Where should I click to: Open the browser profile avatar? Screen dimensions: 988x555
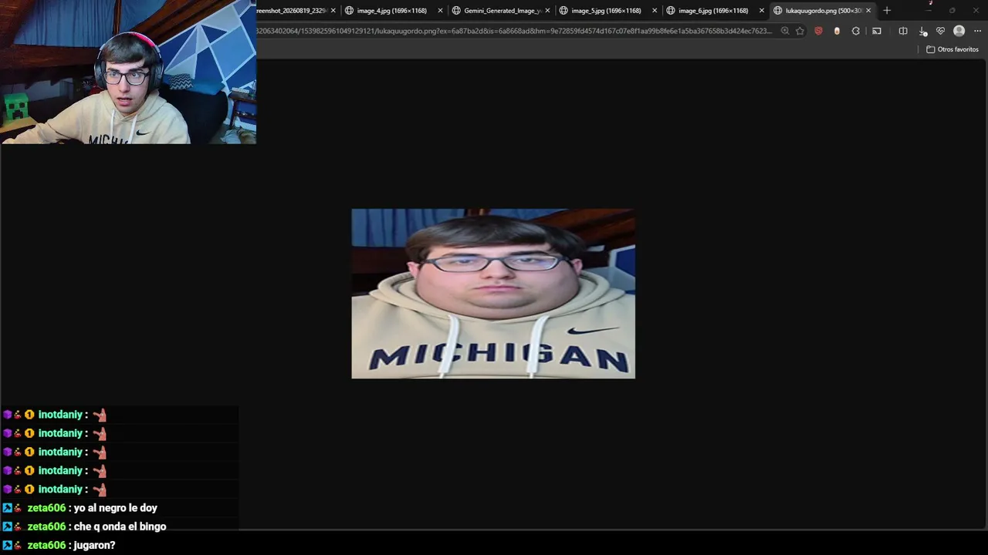[x=959, y=31]
